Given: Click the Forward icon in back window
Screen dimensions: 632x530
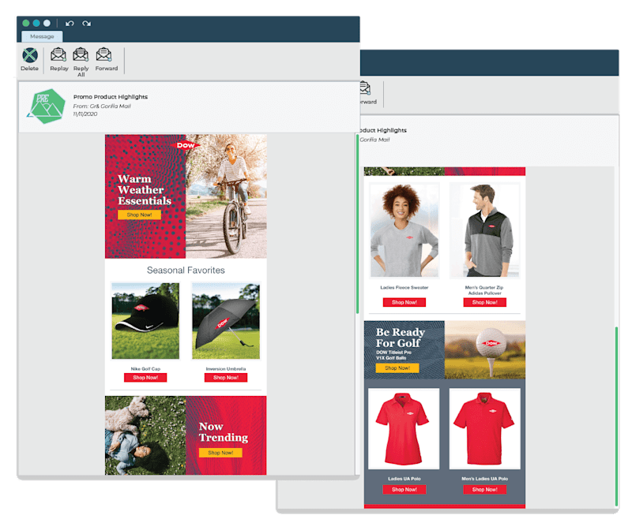Looking at the screenshot, I should [x=366, y=88].
